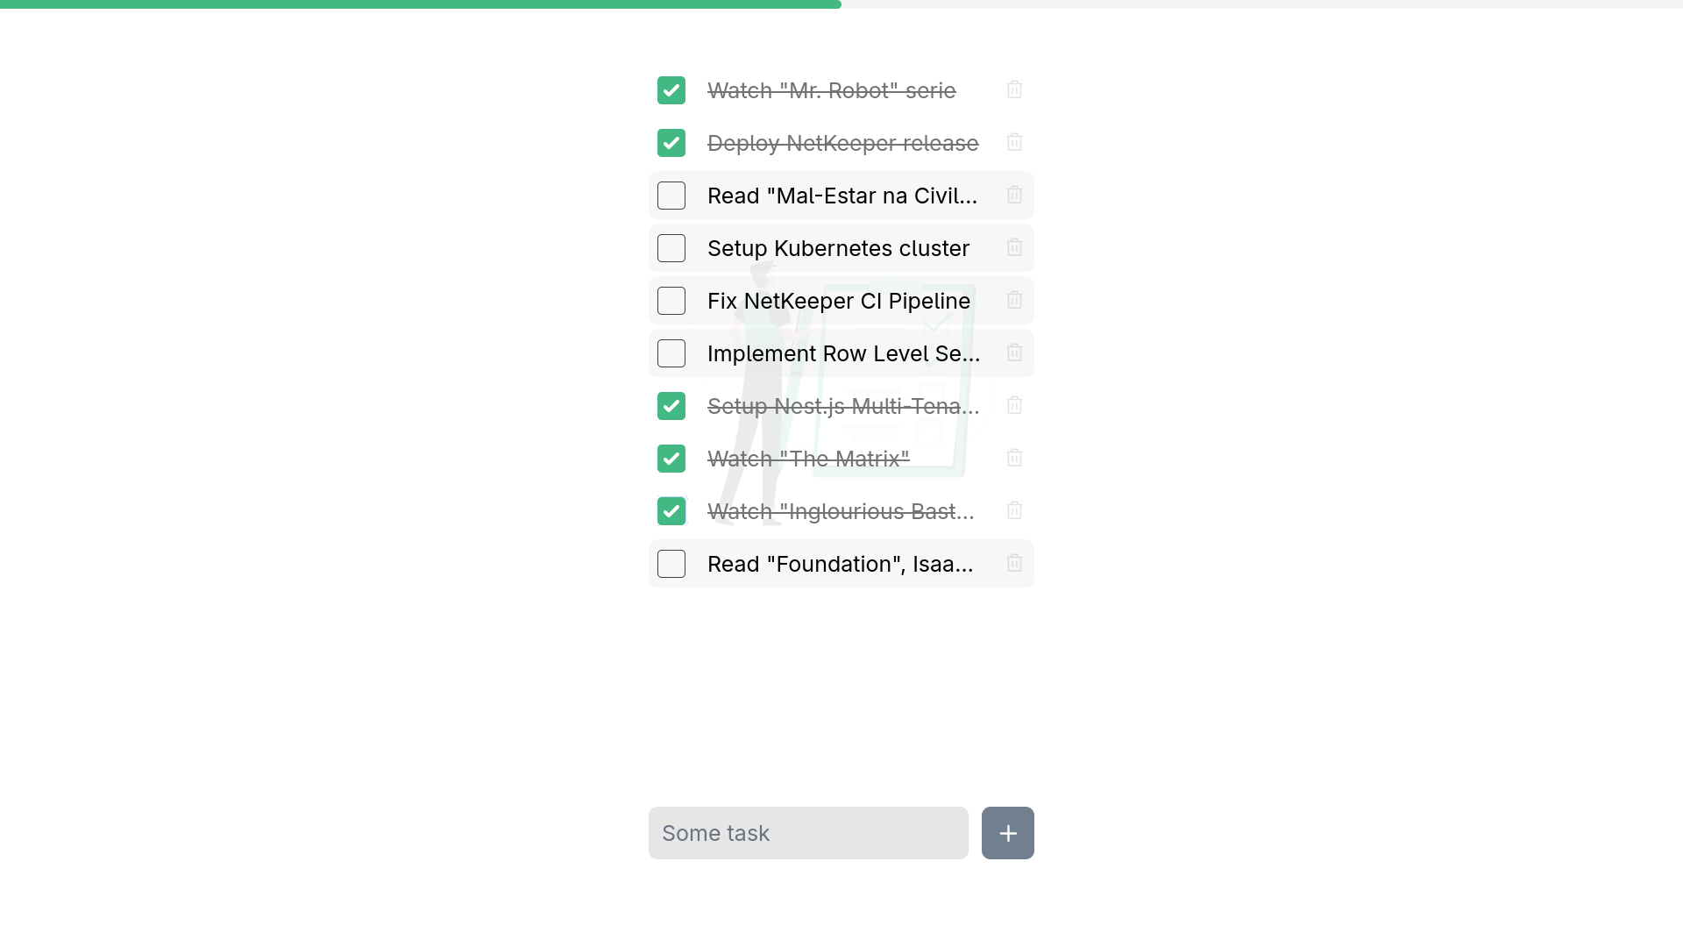This screenshot has width=1683, height=947.
Task: Select the Implement Row Level Se... task text
Action: click(843, 353)
